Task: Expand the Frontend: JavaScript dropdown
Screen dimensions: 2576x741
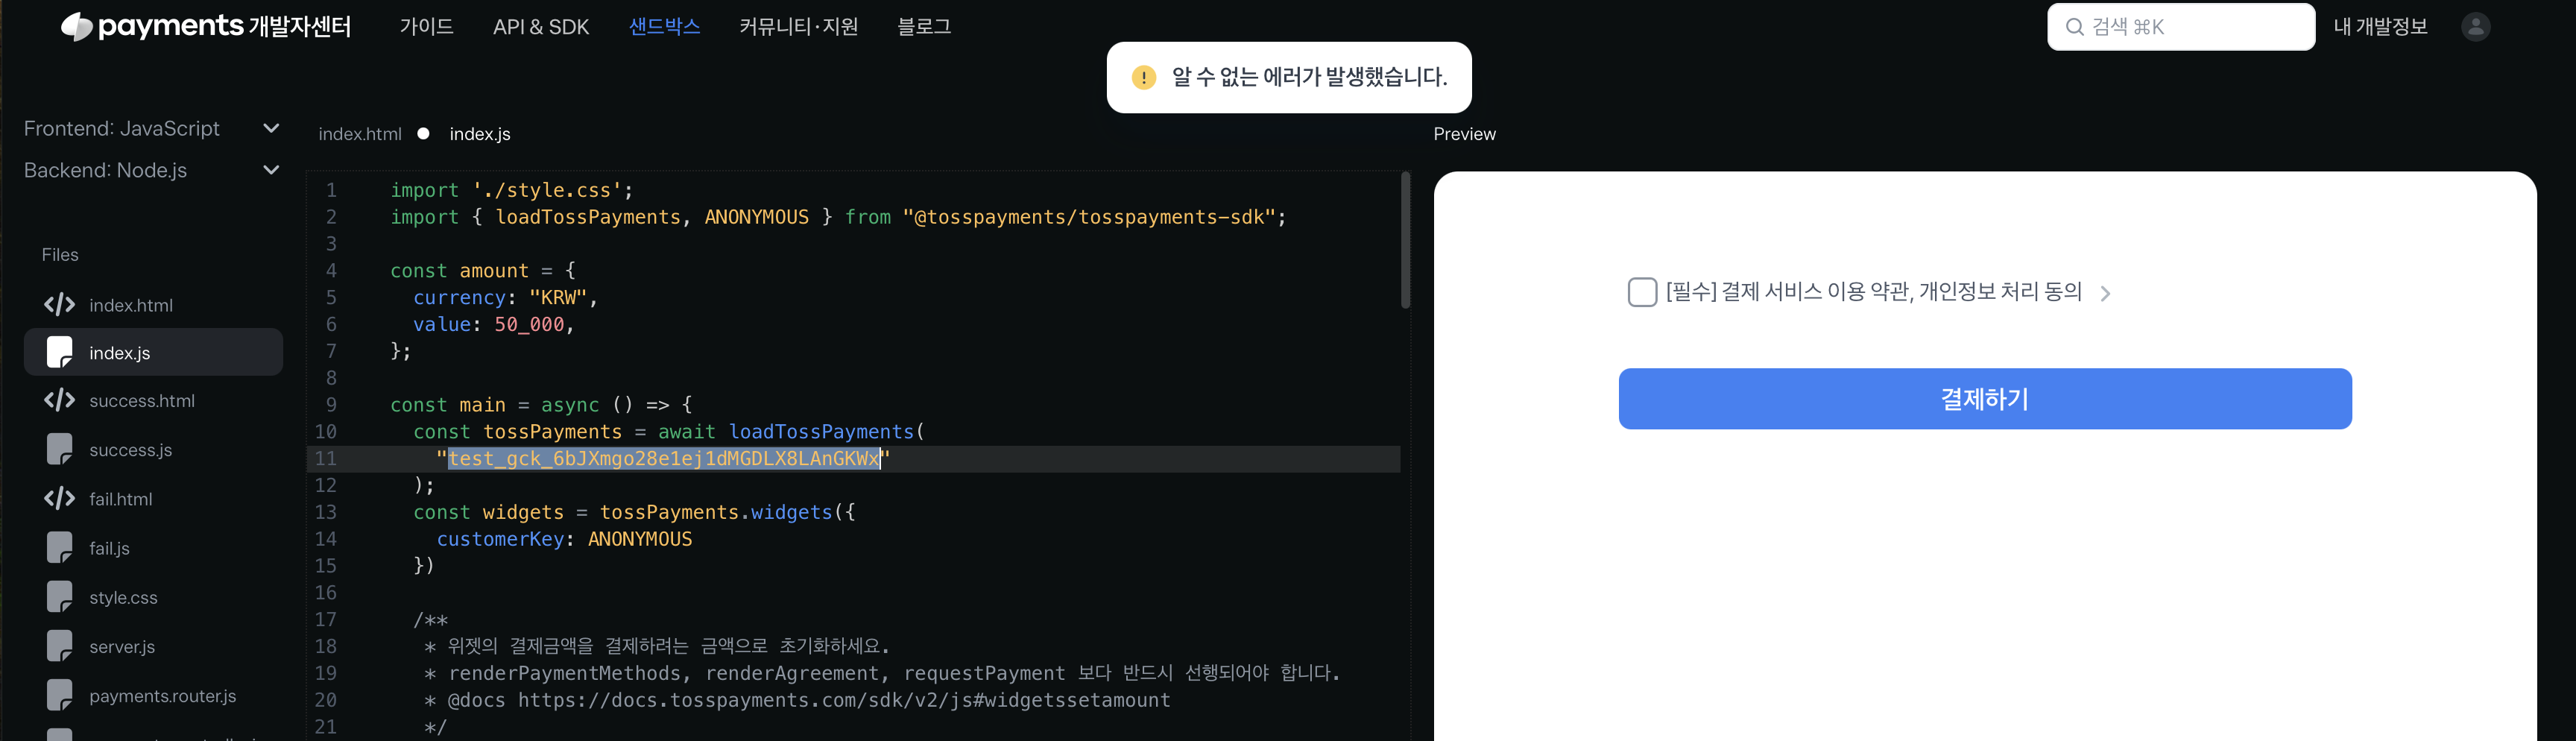Action: pyautogui.click(x=271, y=128)
